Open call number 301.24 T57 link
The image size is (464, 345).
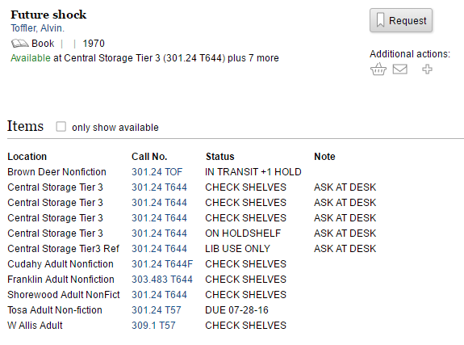pyautogui.click(x=157, y=310)
